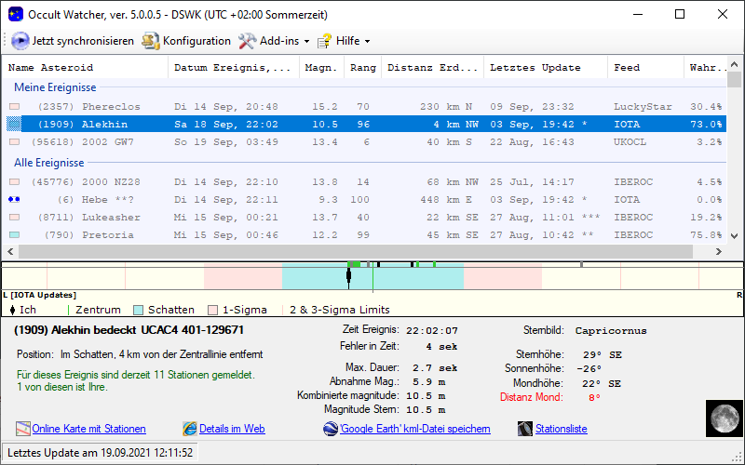Open the Details im Web link
This screenshot has width=745, height=465.
coord(232,429)
